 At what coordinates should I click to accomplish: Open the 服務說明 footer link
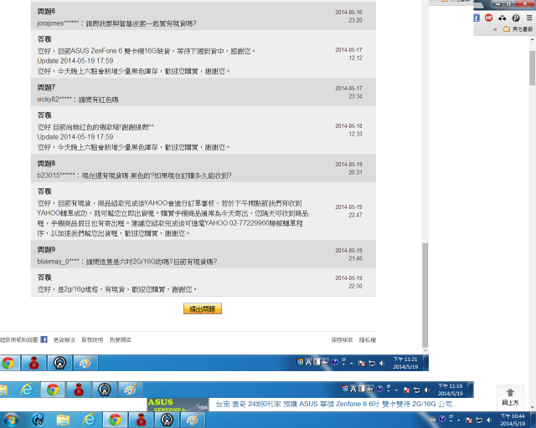pos(92,339)
